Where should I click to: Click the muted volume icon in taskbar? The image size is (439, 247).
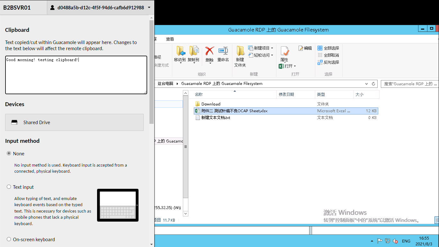395,241
